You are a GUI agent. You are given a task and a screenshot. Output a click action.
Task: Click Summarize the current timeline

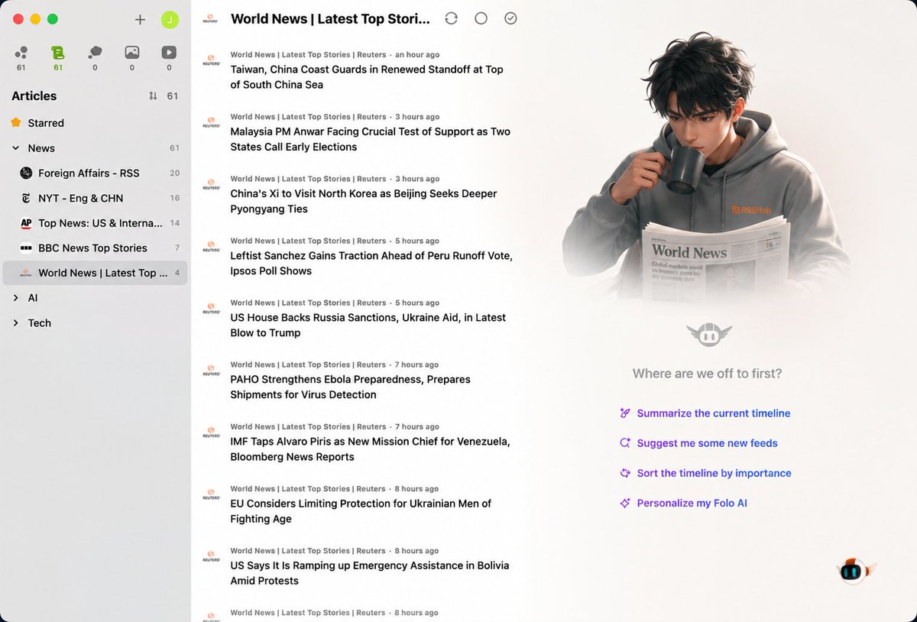pos(714,413)
